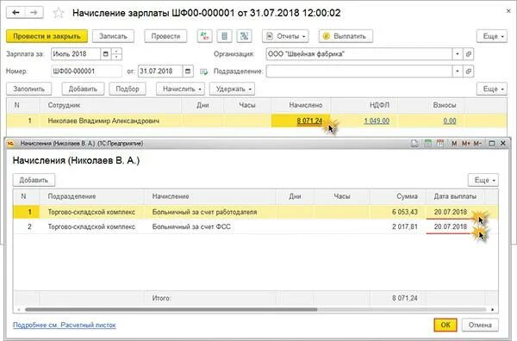
Task: Click the M memory button in the dialog title
Action: [x=454, y=143]
